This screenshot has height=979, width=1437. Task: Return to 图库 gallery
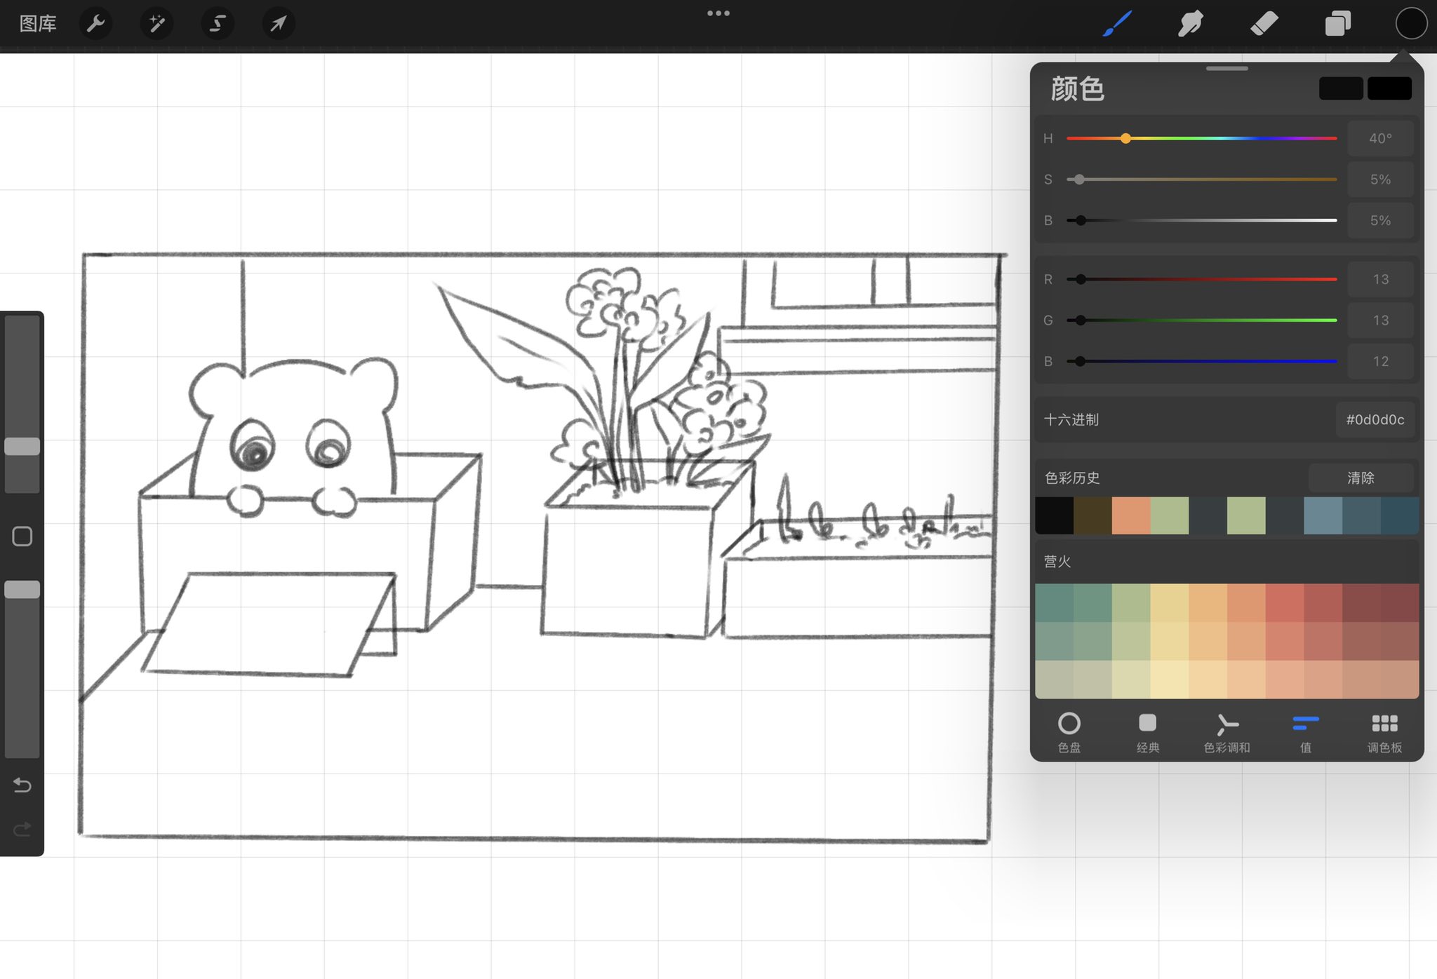pos(38,24)
